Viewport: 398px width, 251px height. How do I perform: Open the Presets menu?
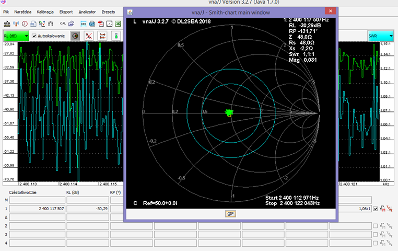point(109,12)
